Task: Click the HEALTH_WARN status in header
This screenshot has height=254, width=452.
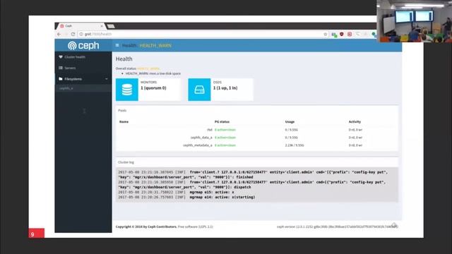Action: pyautogui.click(x=155, y=45)
